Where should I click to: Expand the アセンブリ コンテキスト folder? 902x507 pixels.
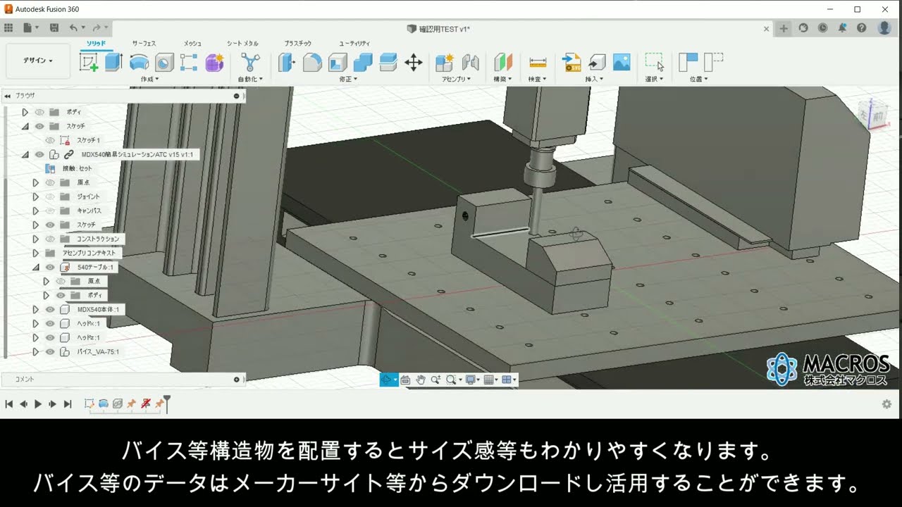(x=35, y=253)
